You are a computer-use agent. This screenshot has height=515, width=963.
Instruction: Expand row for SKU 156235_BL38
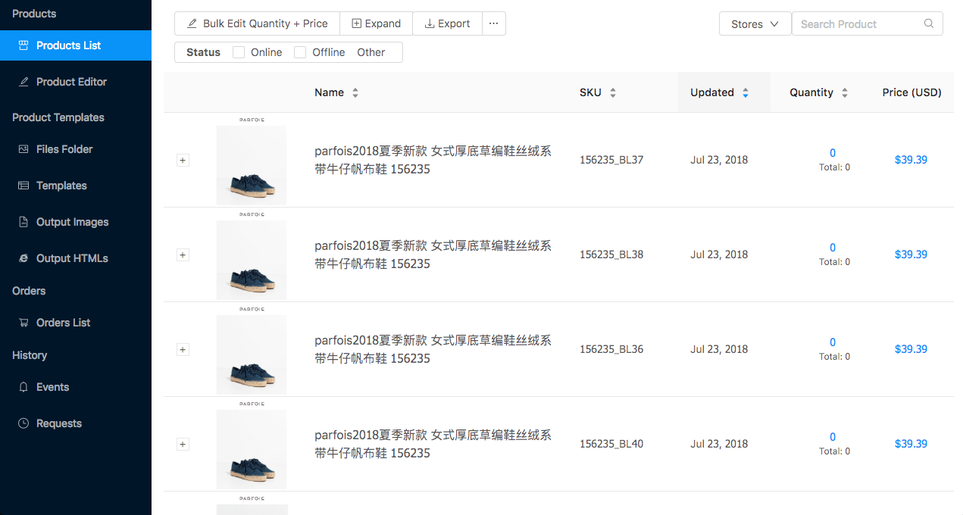(183, 255)
